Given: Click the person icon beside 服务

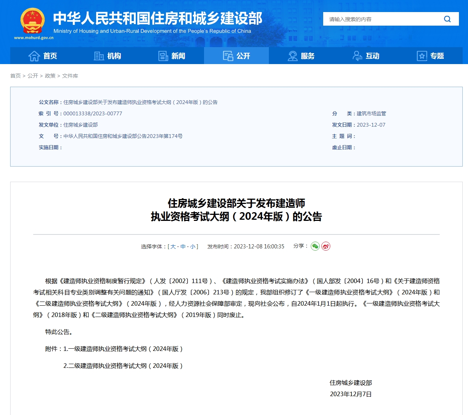Looking at the screenshot, I should pyautogui.click(x=293, y=56).
